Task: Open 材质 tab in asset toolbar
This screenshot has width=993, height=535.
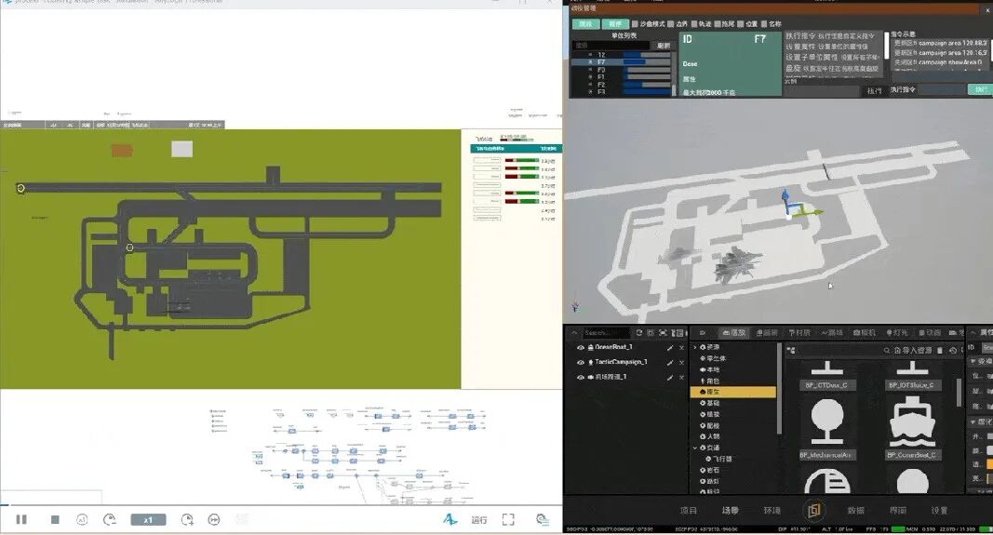Action: click(799, 332)
